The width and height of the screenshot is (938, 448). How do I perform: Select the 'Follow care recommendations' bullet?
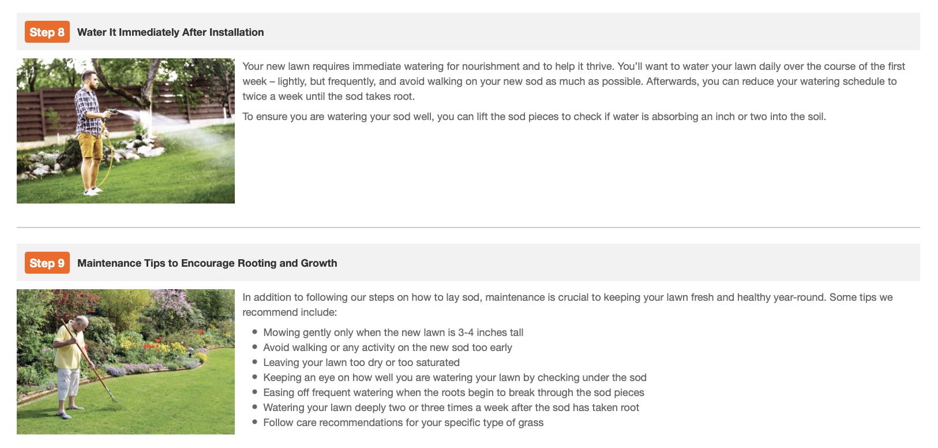point(403,423)
